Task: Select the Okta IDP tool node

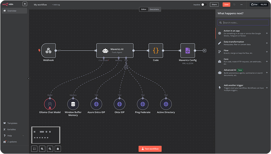Action: pos(120,104)
